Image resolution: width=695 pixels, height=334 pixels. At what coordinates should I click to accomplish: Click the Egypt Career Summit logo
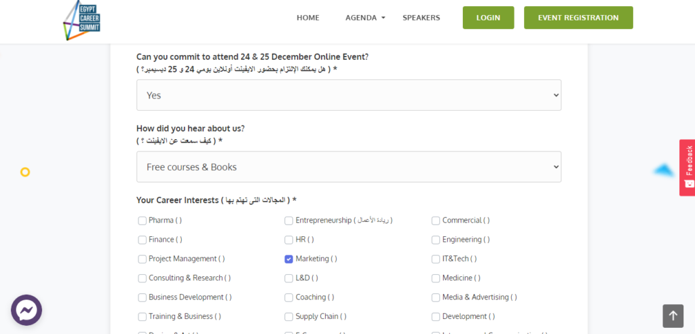[82, 20]
